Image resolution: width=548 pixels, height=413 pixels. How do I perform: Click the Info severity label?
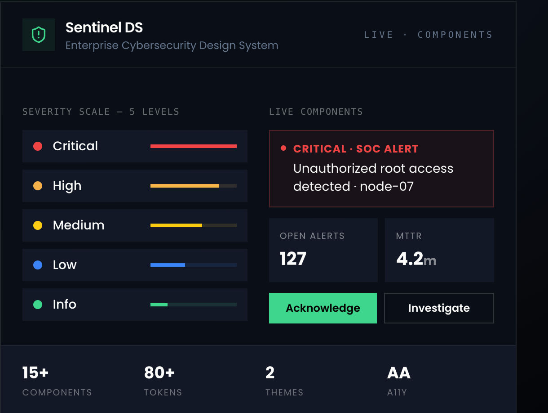coord(65,305)
